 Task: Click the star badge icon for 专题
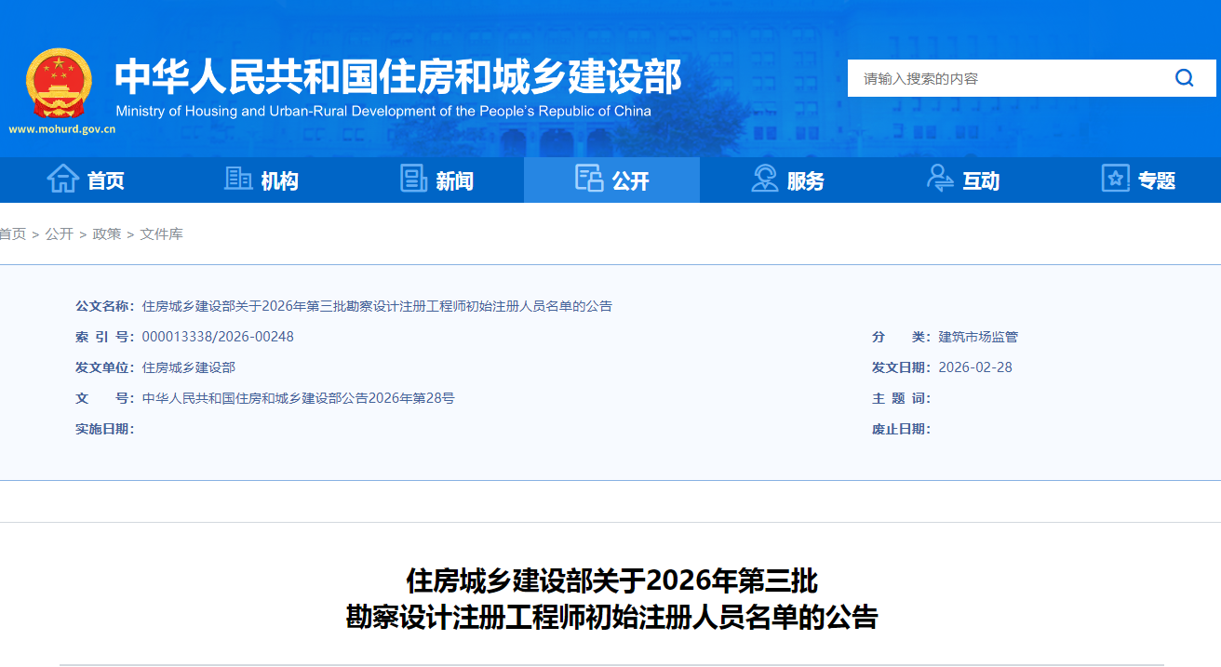coord(1115,179)
